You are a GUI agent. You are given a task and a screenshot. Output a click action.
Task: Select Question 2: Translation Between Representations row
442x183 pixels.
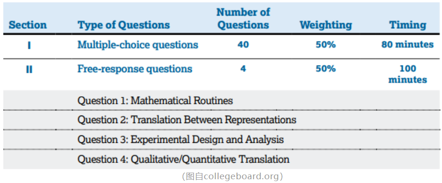click(221, 120)
